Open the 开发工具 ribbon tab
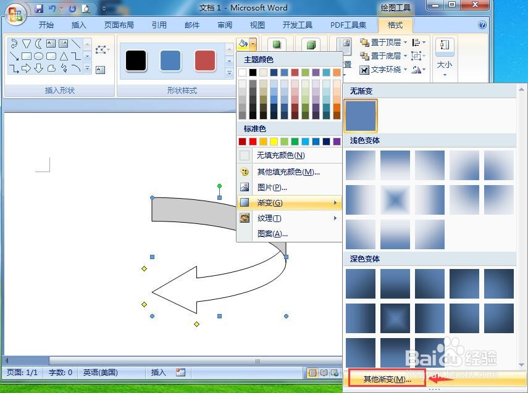 pyautogui.click(x=297, y=25)
